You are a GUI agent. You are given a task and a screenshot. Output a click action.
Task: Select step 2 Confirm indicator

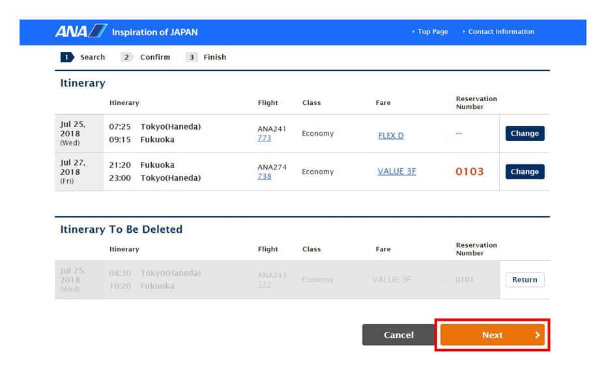[x=145, y=57]
